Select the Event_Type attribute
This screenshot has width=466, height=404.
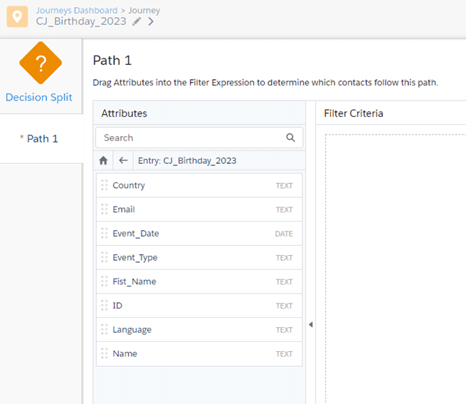coord(198,258)
